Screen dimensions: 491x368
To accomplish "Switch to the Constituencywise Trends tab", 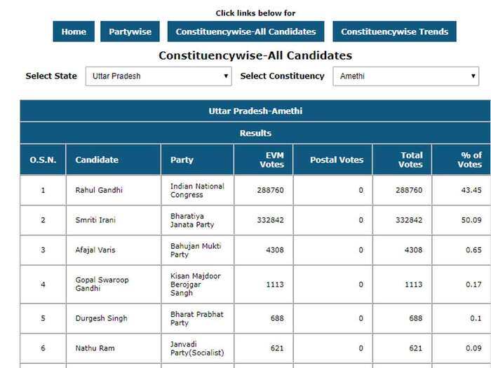I will (394, 32).
